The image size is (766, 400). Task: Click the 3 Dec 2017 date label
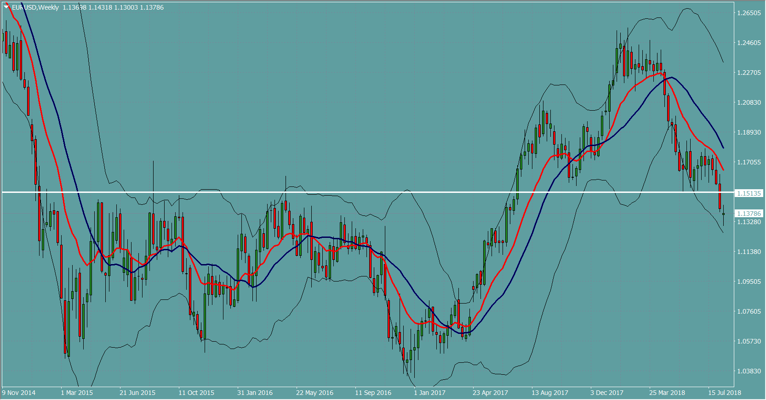point(606,393)
